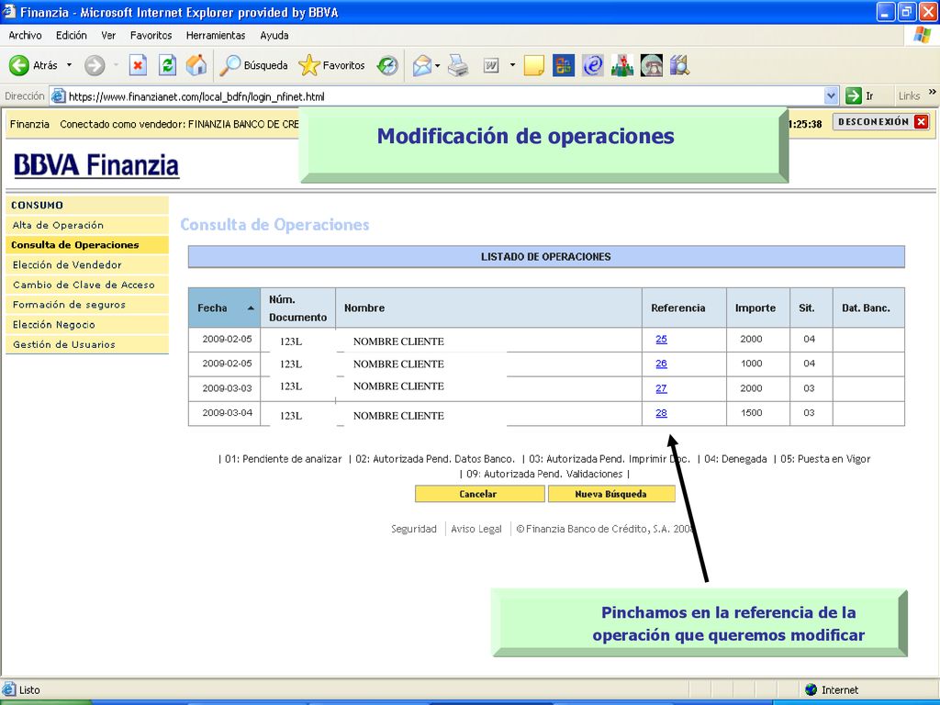Open Favoritos star in toolbar
940x705 pixels.
[332, 65]
